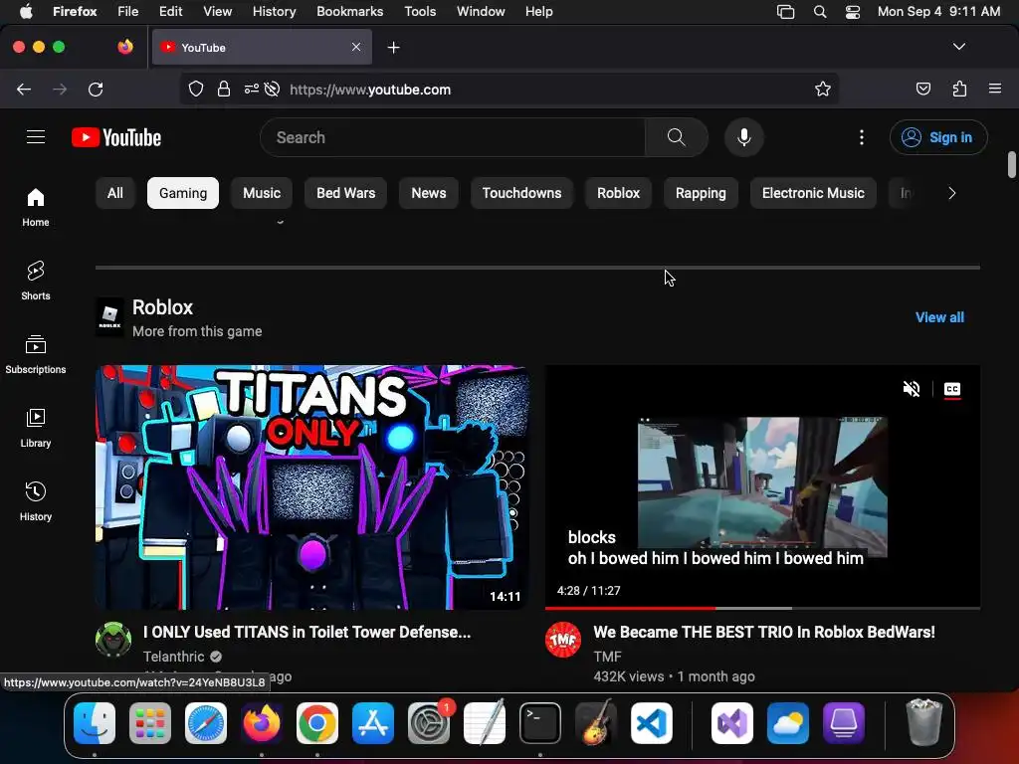Open Visual Studio Code from Dock

[x=651, y=722]
